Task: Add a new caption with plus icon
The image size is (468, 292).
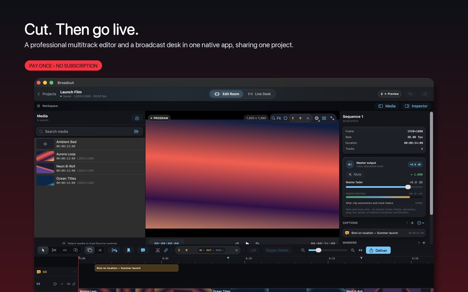Action: click(412, 223)
